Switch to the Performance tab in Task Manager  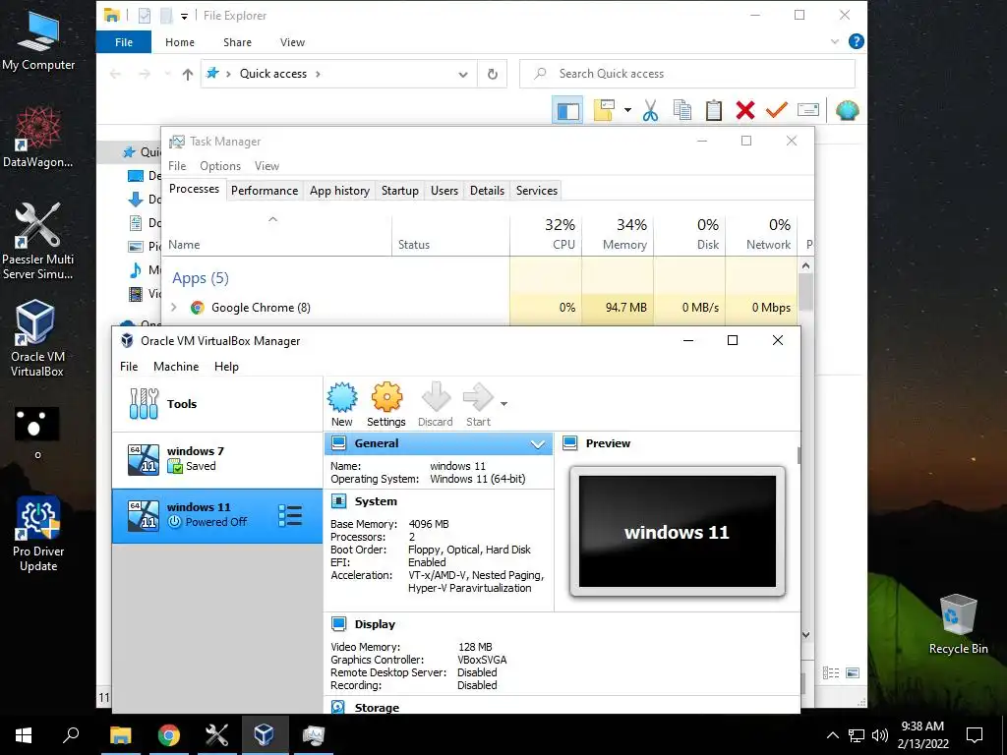click(265, 190)
